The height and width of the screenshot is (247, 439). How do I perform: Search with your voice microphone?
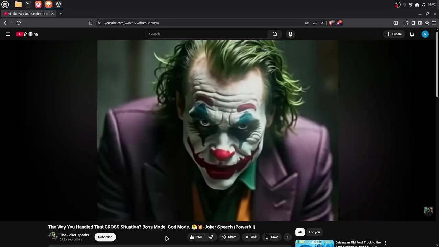(x=290, y=34)
